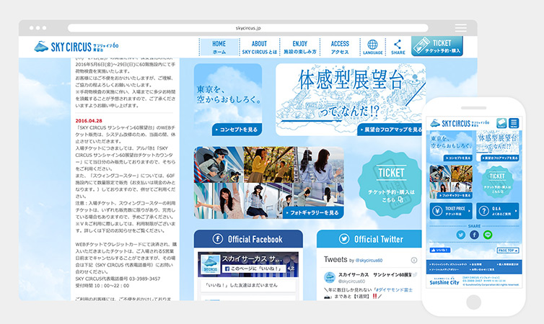Click the 展望台フロアマップを見る button on desktop

point(391,130)
